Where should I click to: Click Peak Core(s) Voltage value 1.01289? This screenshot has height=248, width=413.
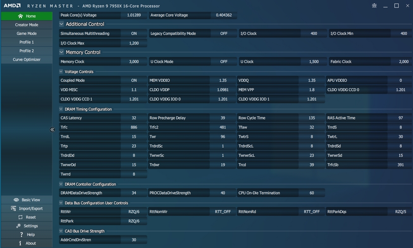134,15
